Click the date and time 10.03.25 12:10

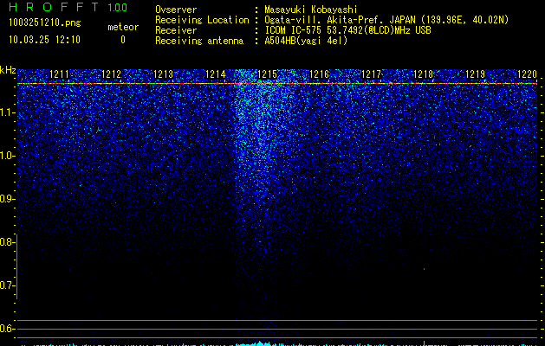pyautogui.click(x=44, y=40)
